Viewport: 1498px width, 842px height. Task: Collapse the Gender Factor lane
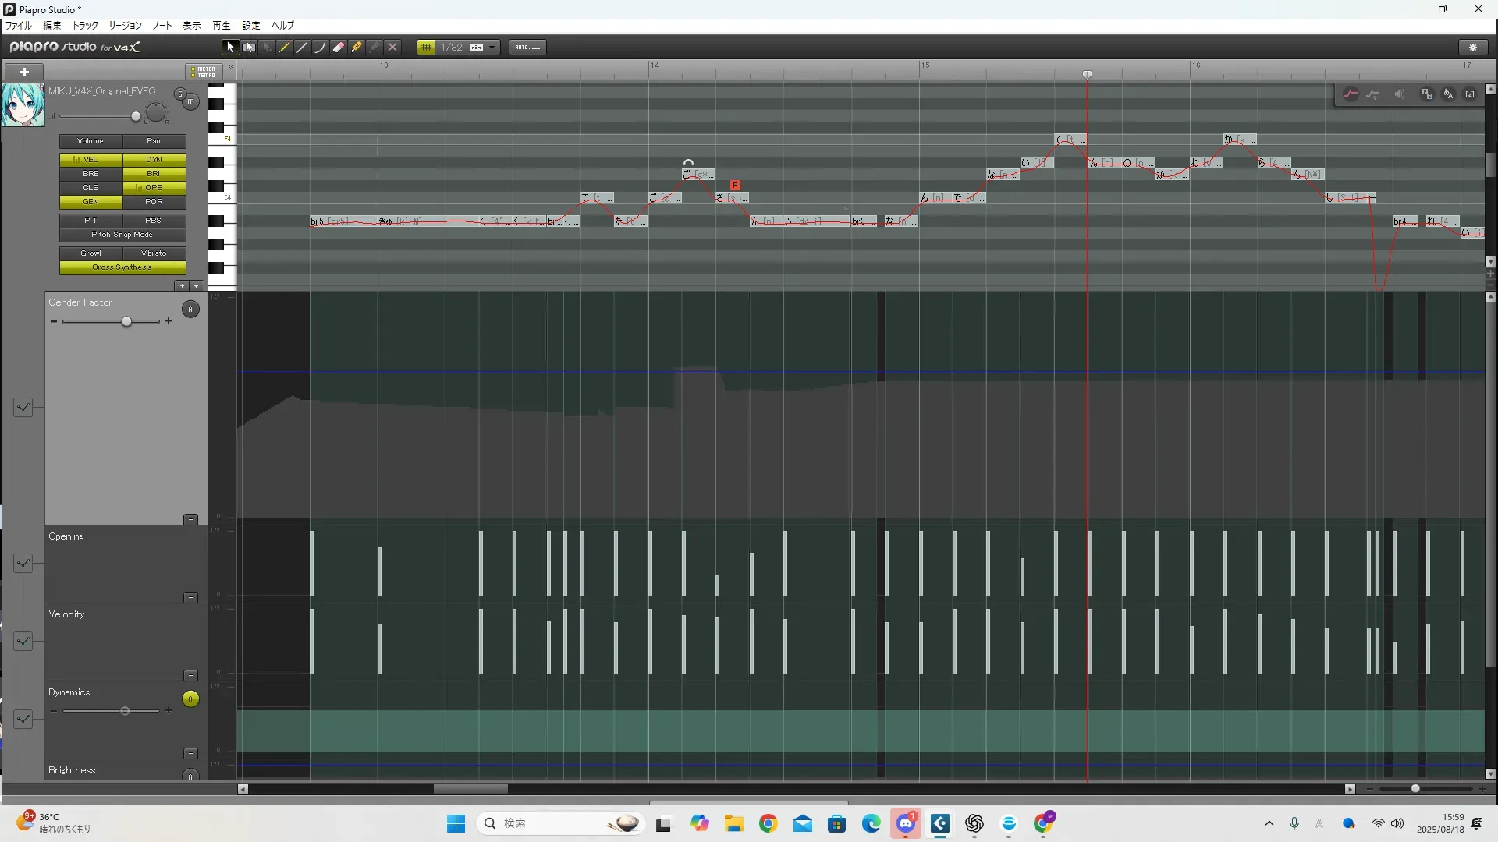point(190,519)
